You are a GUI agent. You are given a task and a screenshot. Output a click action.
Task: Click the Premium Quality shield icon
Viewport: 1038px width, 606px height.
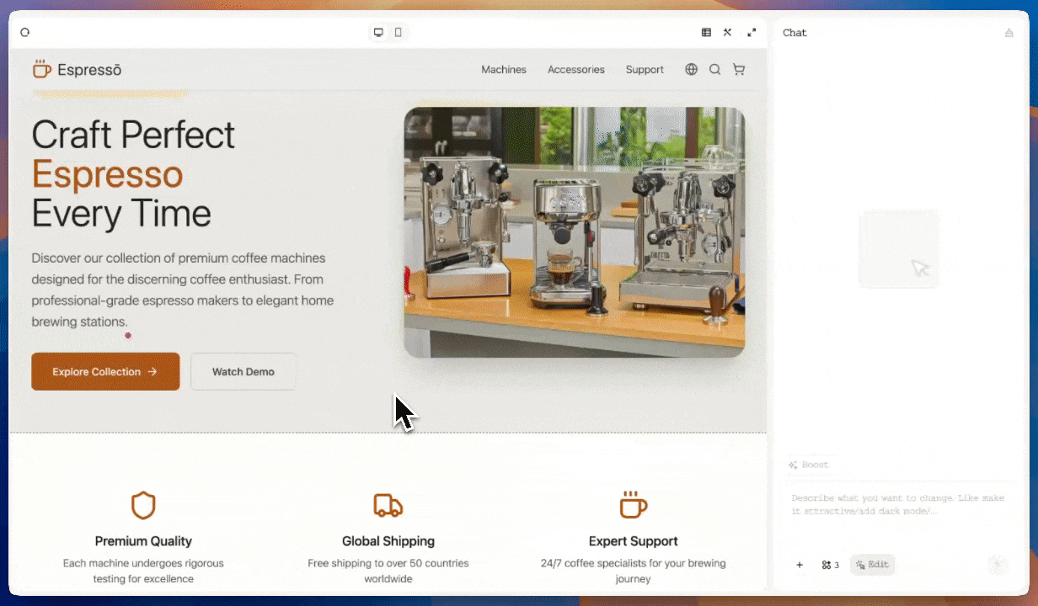(x=143, y=506)
